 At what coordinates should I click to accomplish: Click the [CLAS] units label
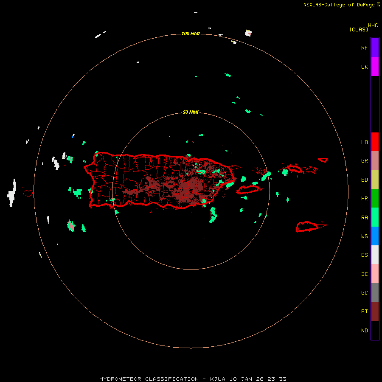(x=359, y=29)
